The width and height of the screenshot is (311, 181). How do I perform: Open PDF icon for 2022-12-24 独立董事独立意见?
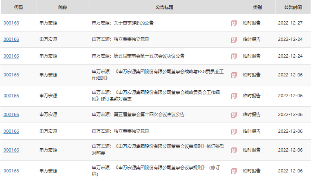point(234,40)
